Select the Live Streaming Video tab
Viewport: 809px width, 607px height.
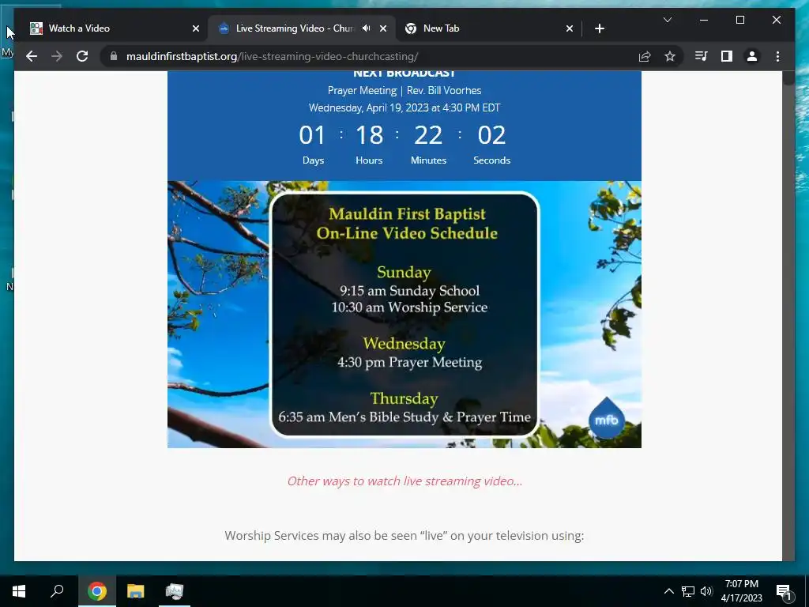coord(302,28)
